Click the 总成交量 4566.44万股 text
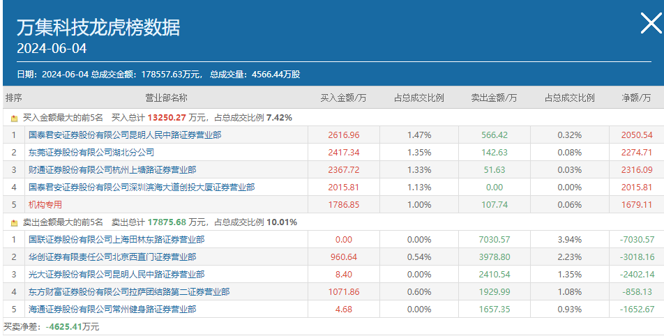 [x=255, y=75]
